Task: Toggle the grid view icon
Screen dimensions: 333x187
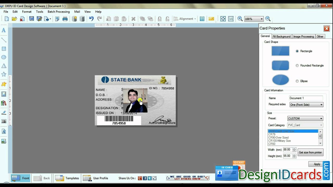Action: click(202, 19)
